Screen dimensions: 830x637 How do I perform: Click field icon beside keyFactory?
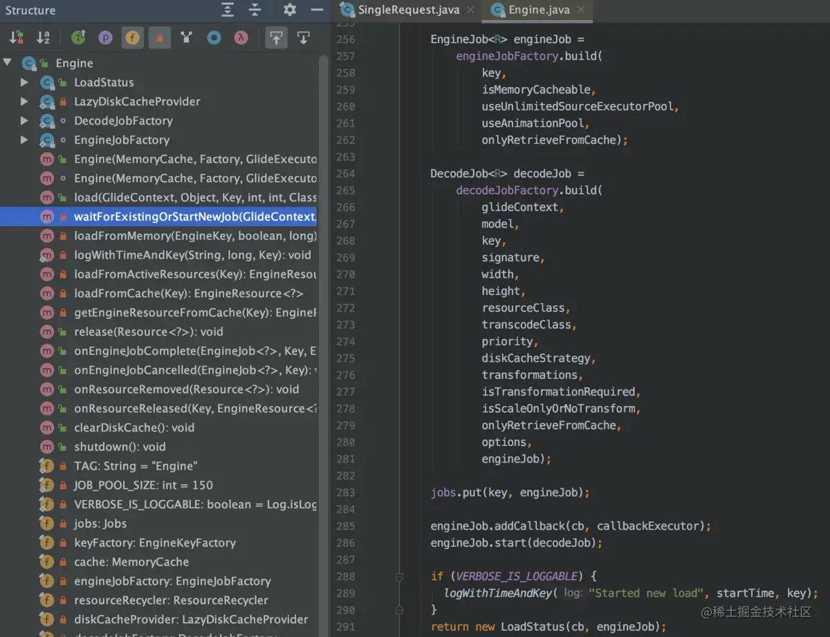(46, 543)
